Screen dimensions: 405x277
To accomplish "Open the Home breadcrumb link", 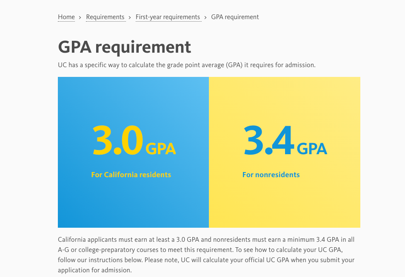I will pos(66,17).
